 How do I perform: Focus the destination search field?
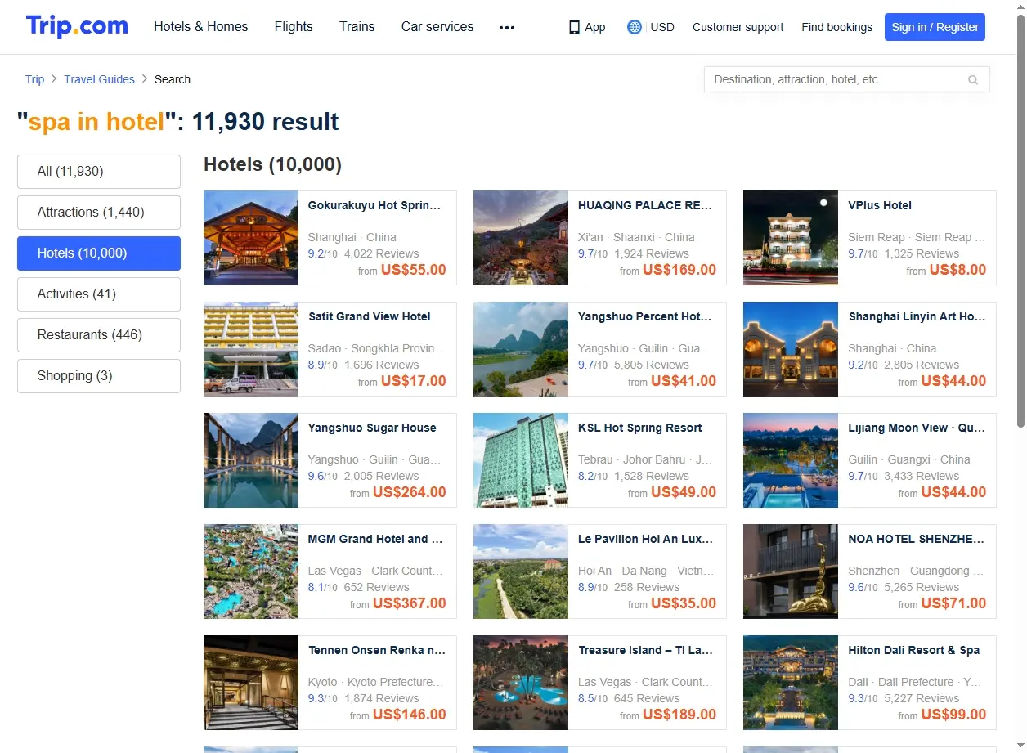847,79
